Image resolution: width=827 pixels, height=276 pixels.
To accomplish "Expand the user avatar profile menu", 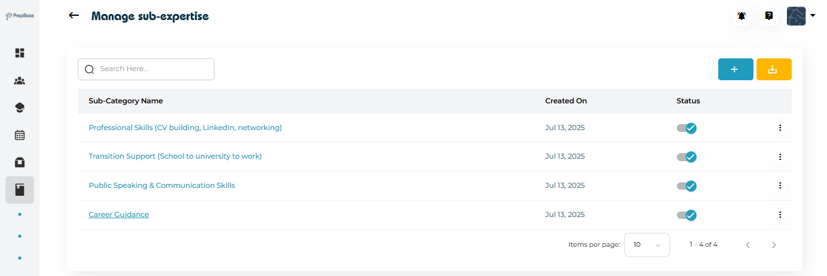I will pyautogui.click(x=800, y=16).
